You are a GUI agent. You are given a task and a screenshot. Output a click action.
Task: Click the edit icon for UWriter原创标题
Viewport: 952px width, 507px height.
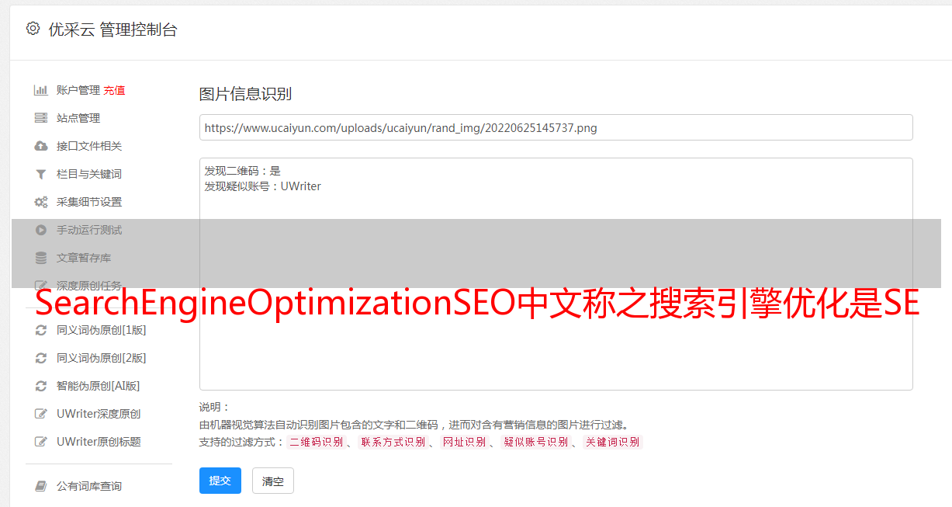coord(41,442)
